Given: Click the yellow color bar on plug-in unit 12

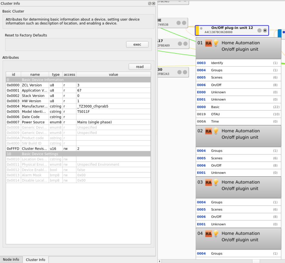Looking at the screenshot, I should point(197,31).
